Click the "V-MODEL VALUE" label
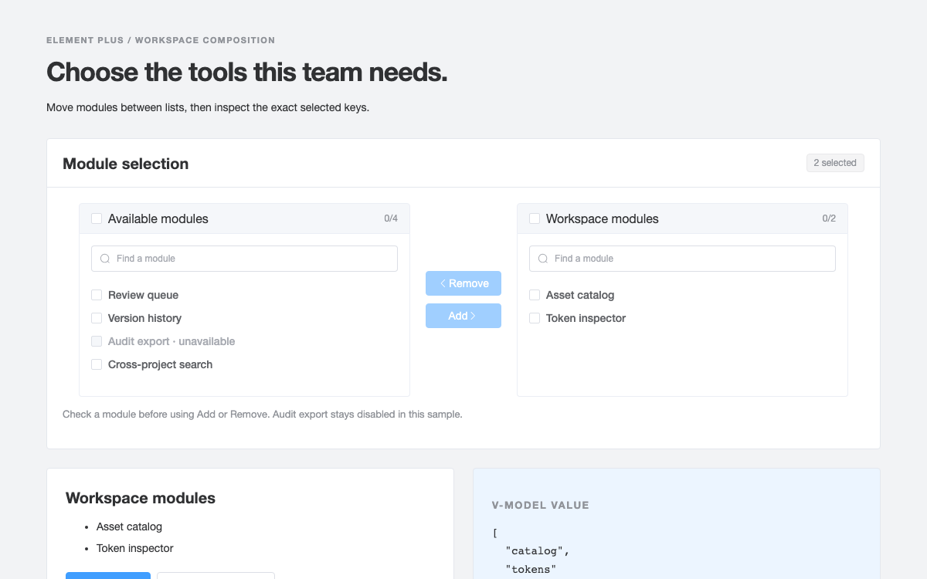The width and height of the screenshot is (927, 579). [541, 506]
